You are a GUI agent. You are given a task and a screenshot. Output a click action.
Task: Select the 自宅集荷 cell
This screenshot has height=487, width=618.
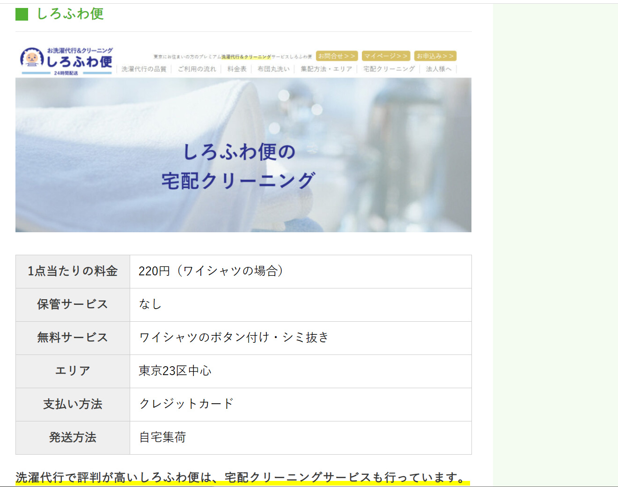301,438
